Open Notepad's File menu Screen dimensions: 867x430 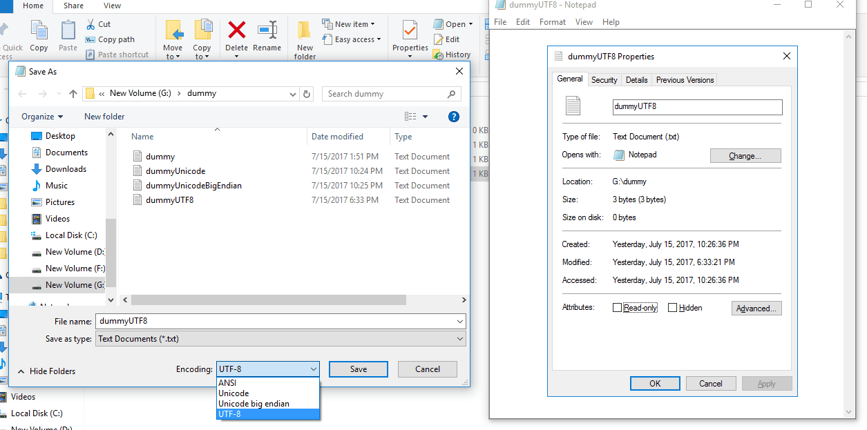pyautogui.click(x=501, y=22)
